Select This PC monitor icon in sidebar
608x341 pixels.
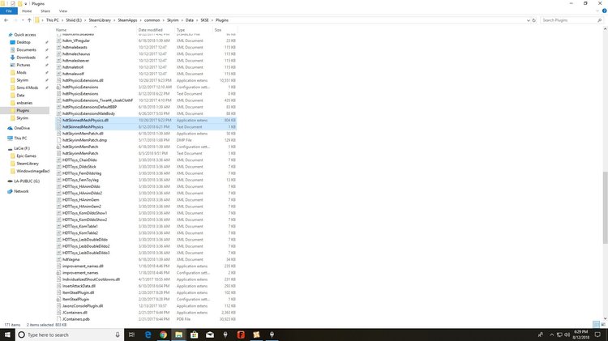click(x=10, y=139)
